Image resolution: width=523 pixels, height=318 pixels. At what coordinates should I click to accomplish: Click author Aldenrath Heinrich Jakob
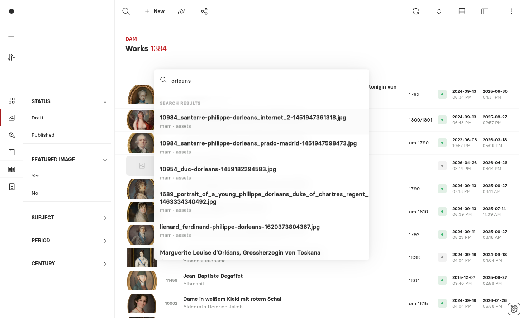pyautogui.click(x=213, y=307)
